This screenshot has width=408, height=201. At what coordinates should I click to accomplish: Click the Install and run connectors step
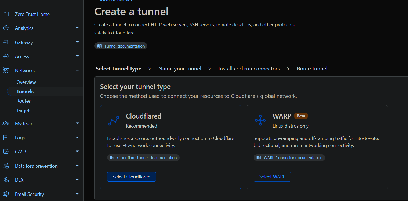pyautogui.click(x=249, y=69)
